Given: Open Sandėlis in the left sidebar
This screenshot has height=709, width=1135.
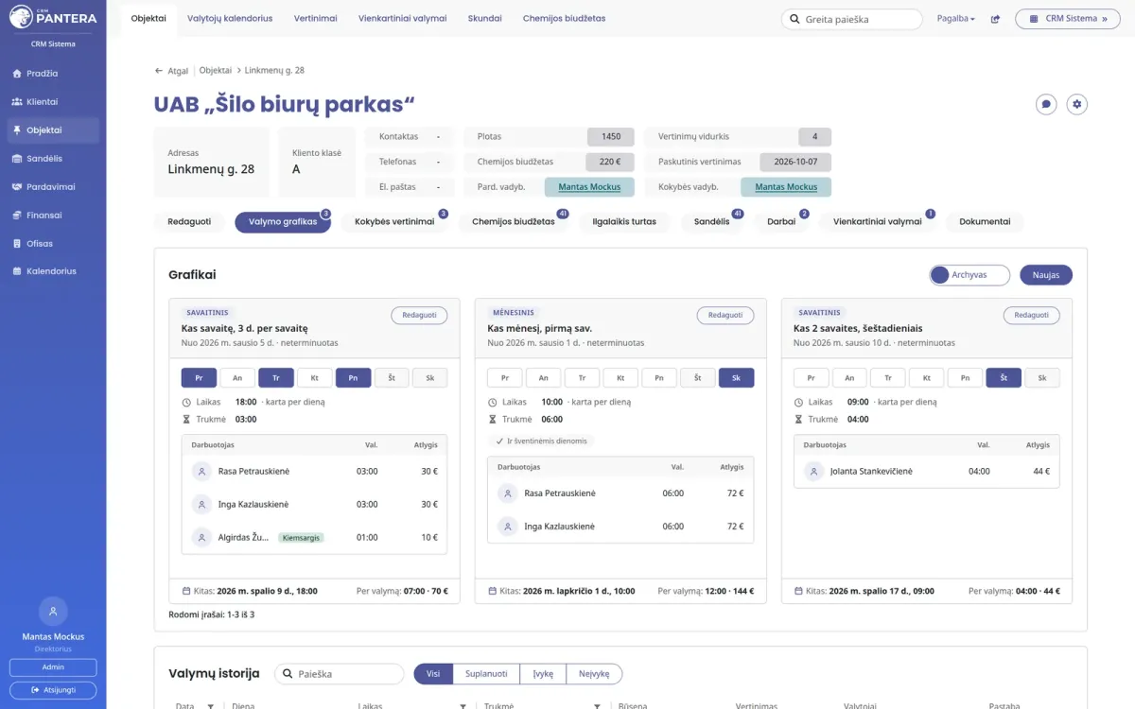Looking at the screenshot, I should (53, 159).
